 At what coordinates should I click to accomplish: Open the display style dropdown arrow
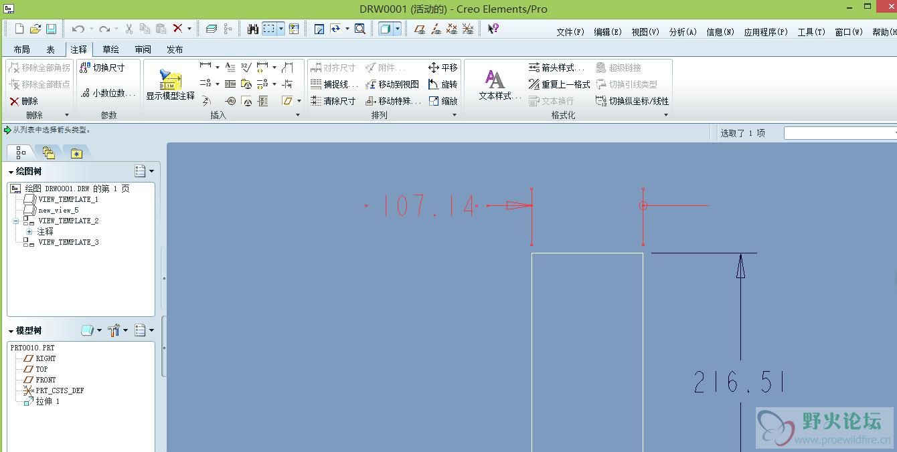(x=398, y=29)
